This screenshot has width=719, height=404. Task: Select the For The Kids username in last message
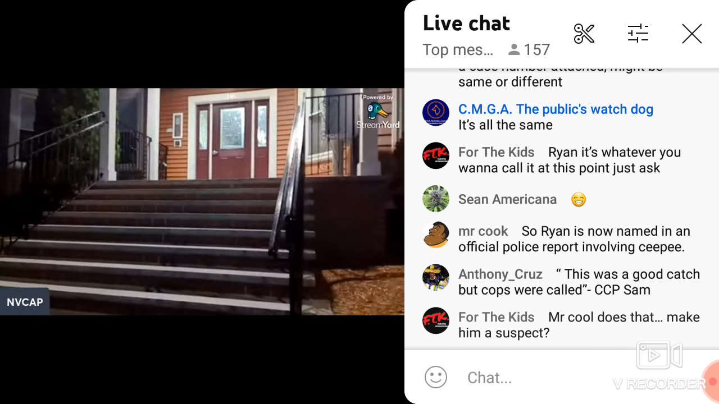[x=497, y=317]
